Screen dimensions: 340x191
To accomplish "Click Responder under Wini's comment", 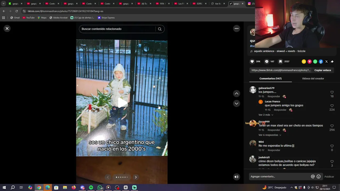I will [x=274, y=150].
